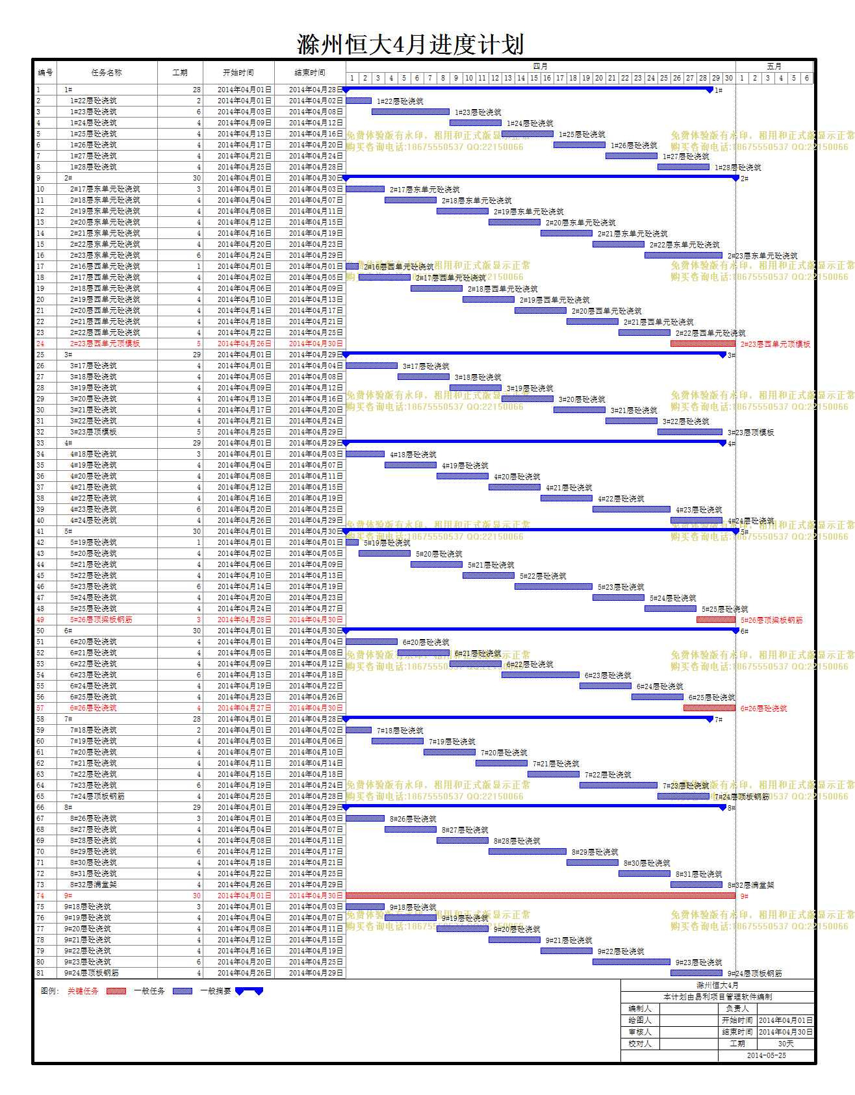The height and width of the screenshot is (1095, 855).
Task: Click the blue 7#21层砼浇筑 Gantt bar
Action: click(x=502, y=763)
